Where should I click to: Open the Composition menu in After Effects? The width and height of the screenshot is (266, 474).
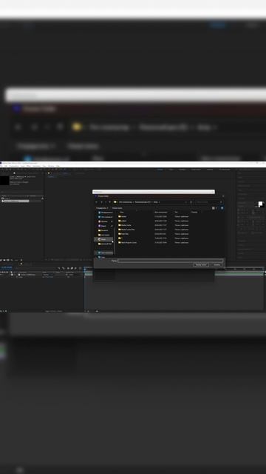pyautogui.click(x=14, y=166)
